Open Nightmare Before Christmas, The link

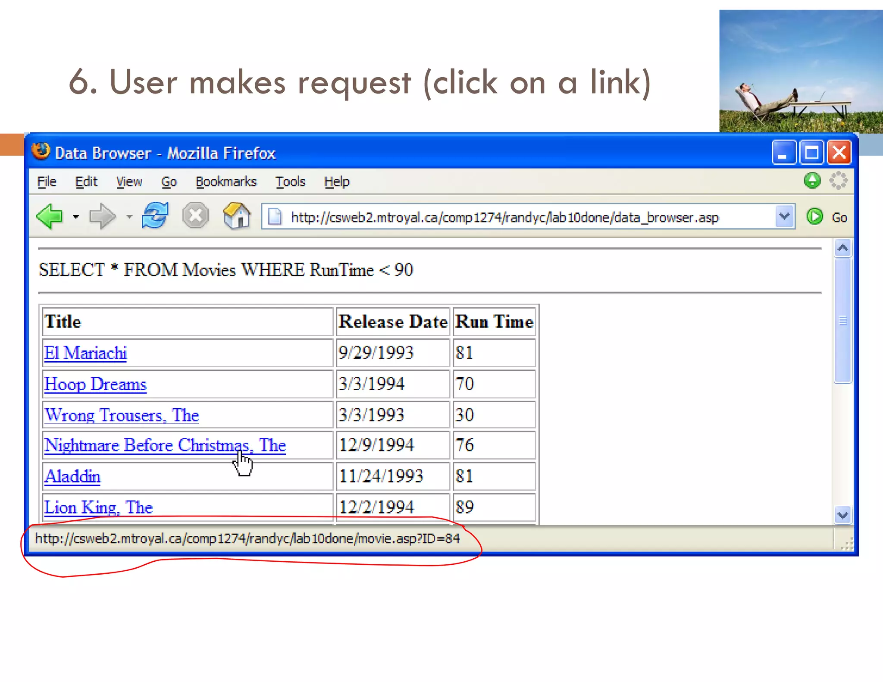(165, 445)
